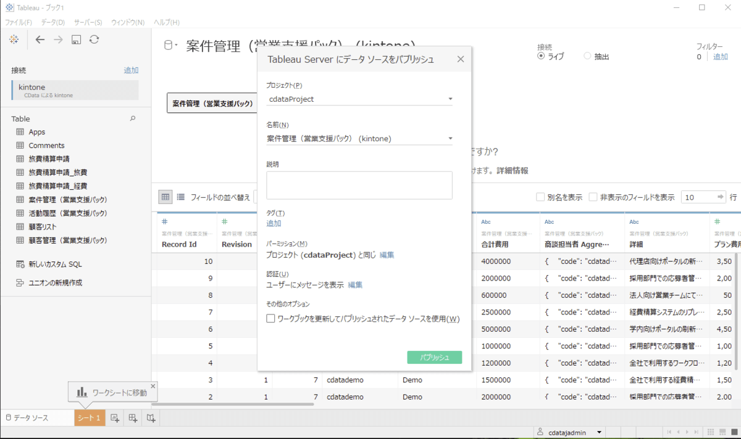Enable the 別名を表示 checkbox
This screenshot has height=439, width=741.
[541, 197]
